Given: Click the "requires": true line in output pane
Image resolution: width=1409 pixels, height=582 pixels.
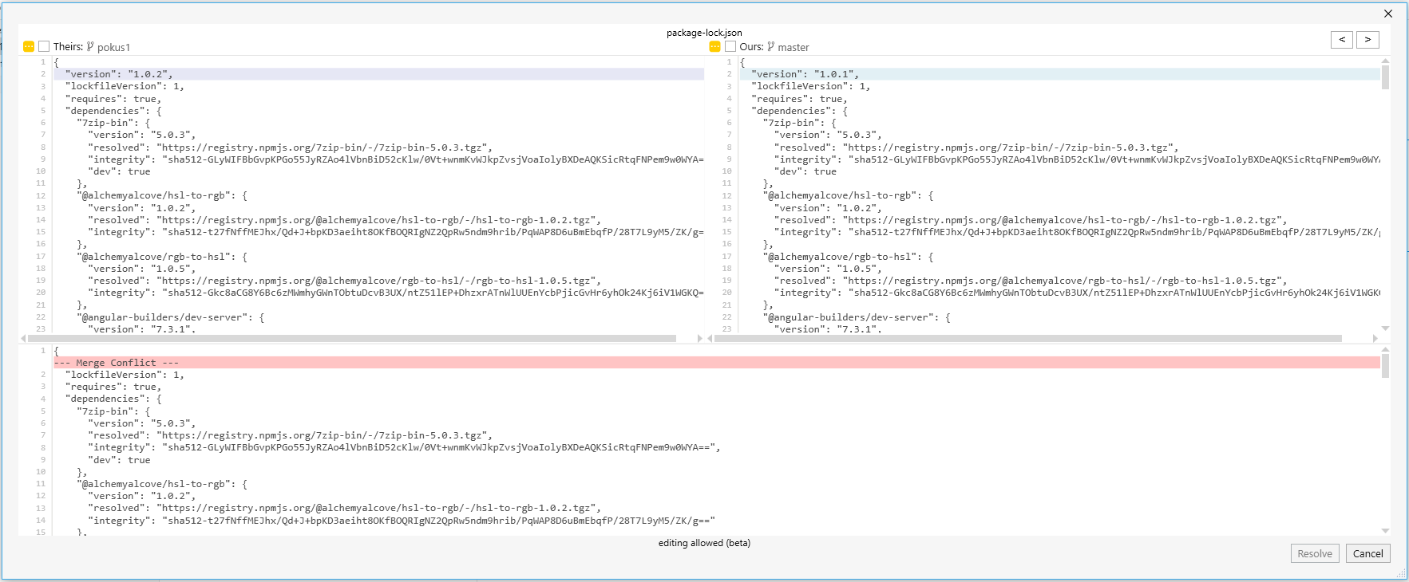Looking at the screenshot, I should coord(113,387).
